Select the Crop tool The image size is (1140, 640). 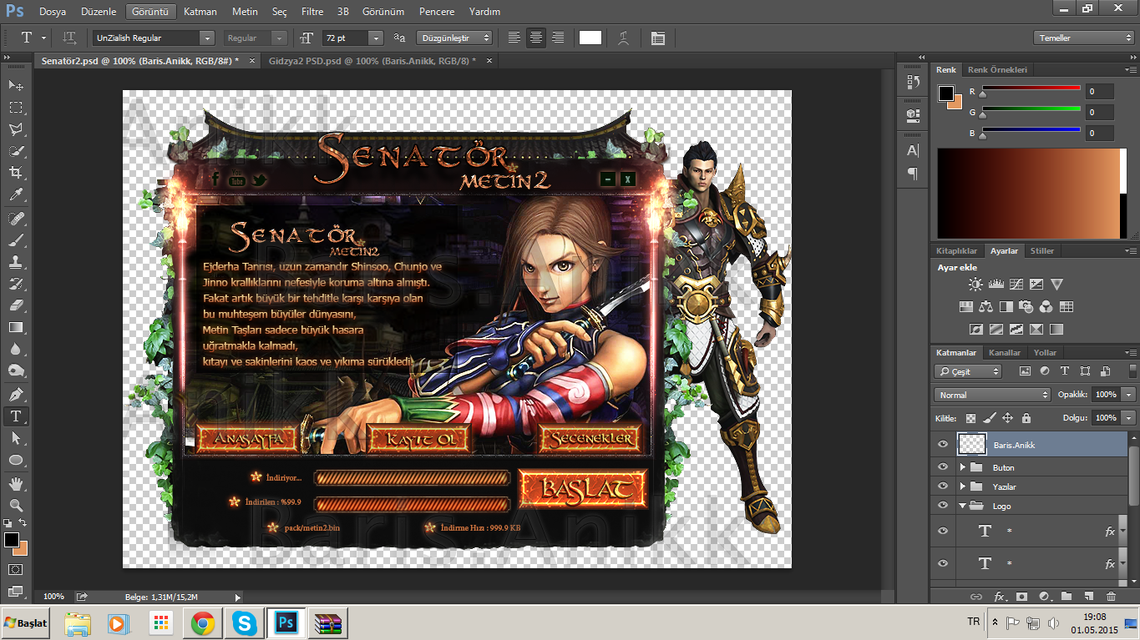(16, 173)
